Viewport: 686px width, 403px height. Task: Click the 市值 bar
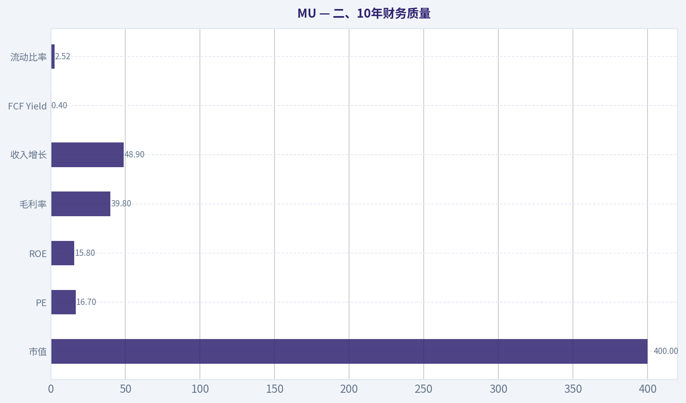pos(349,351)
